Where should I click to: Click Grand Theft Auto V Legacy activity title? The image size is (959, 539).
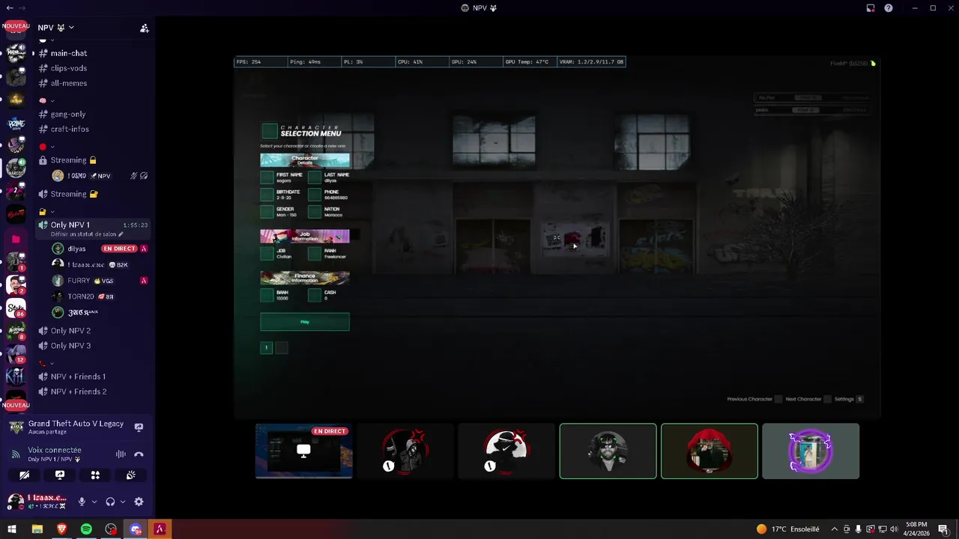[76, 424]
